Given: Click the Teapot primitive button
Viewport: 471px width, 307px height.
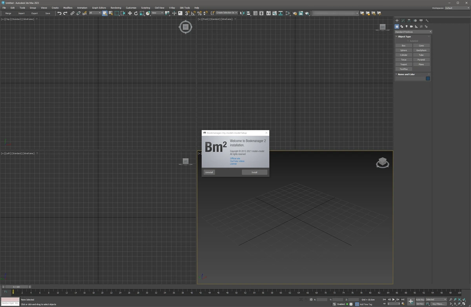Looking at the screenshot, I should [403, 64].
